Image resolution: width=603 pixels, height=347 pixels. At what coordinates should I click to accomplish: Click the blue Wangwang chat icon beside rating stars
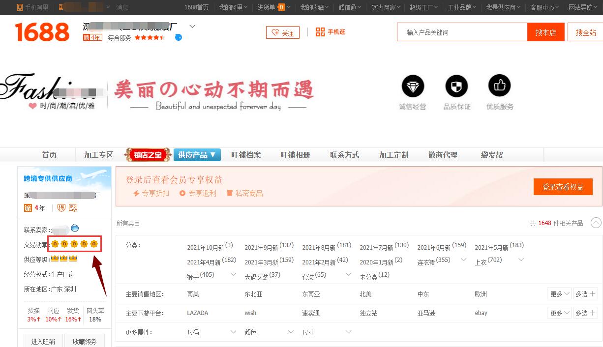point(178,37)
